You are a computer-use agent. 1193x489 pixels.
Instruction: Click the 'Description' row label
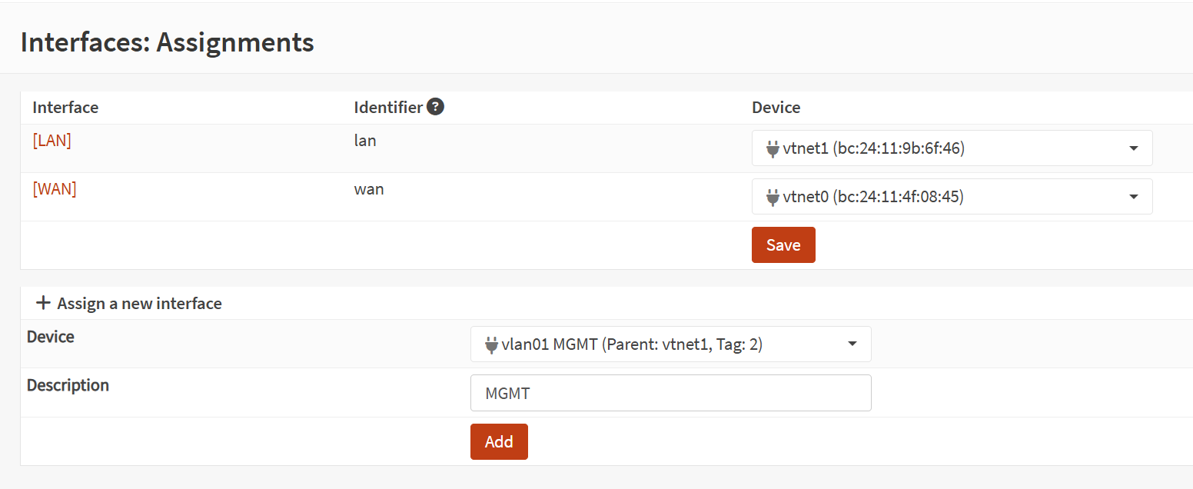click(x=68, y=385)
